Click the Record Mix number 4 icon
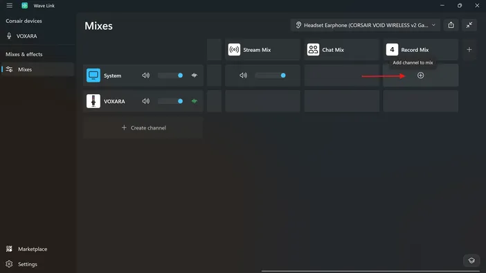This screenshot has height=273, width=486. point(392,50)
